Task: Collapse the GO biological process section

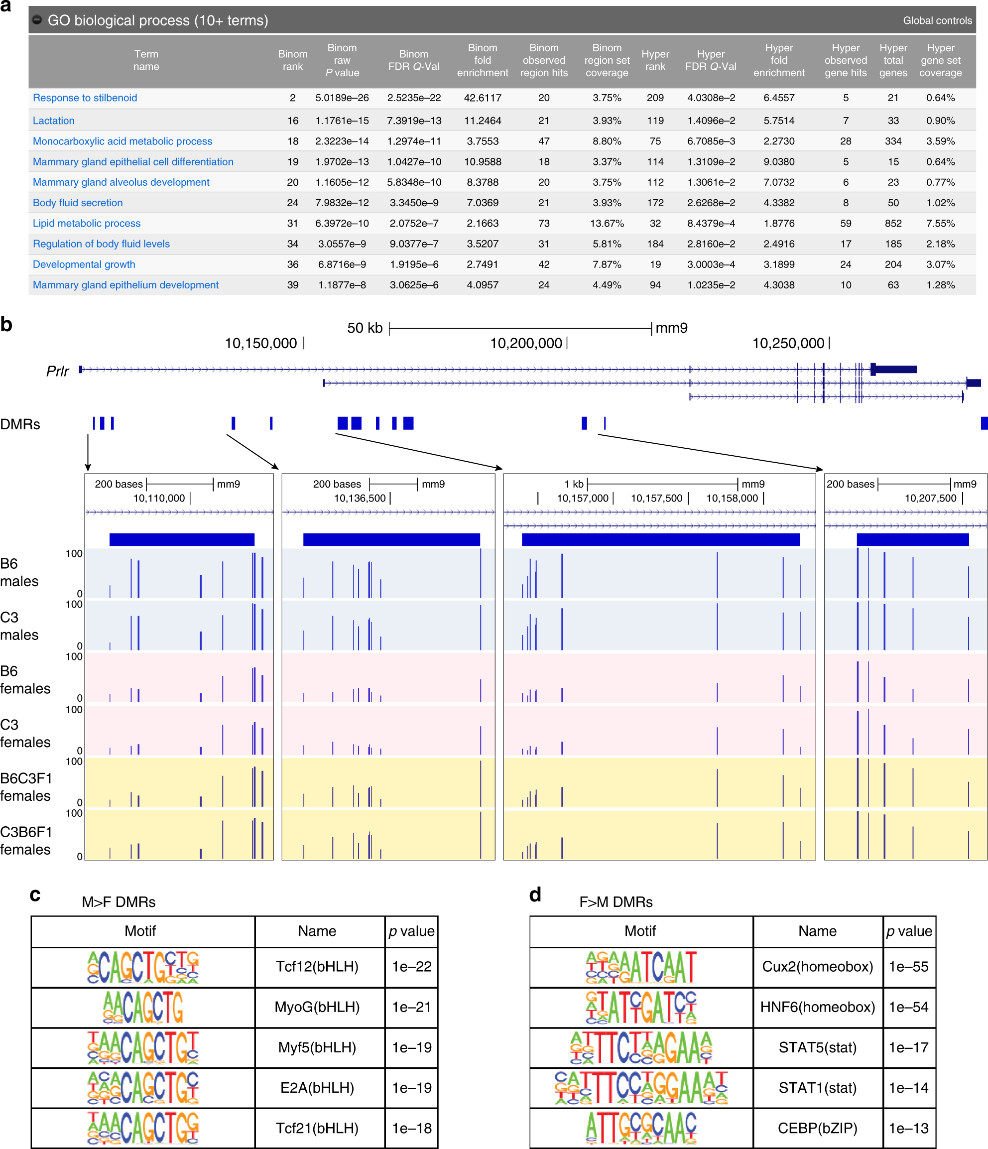Action: pyautogui.click(x=37, y=20)
